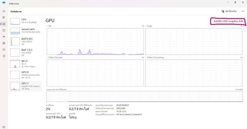This screenshot has height=129, width=247.
Task: Select GPU 0 NVIDIA GeForce item
Action: (25, 75)
